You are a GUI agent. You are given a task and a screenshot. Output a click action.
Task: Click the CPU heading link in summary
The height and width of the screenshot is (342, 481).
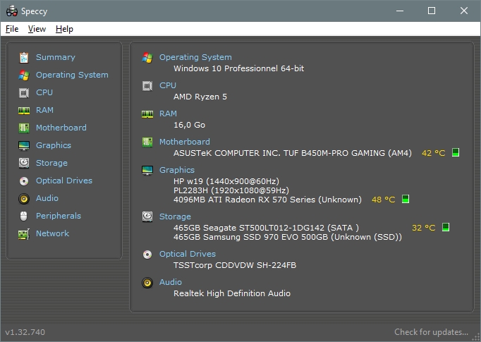167,85
